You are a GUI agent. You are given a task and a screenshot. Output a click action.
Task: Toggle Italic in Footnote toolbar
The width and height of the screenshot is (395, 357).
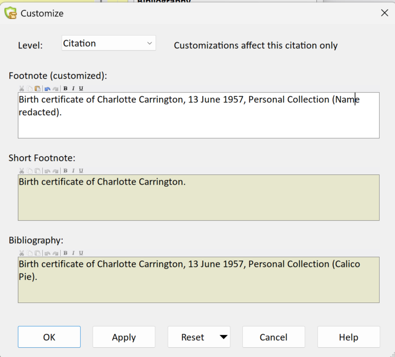click(74, 88)
